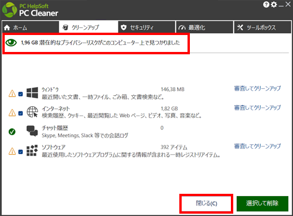Click the green checkmark beside チャット履歴
This screenshot has height=216, width=293.
12,132
